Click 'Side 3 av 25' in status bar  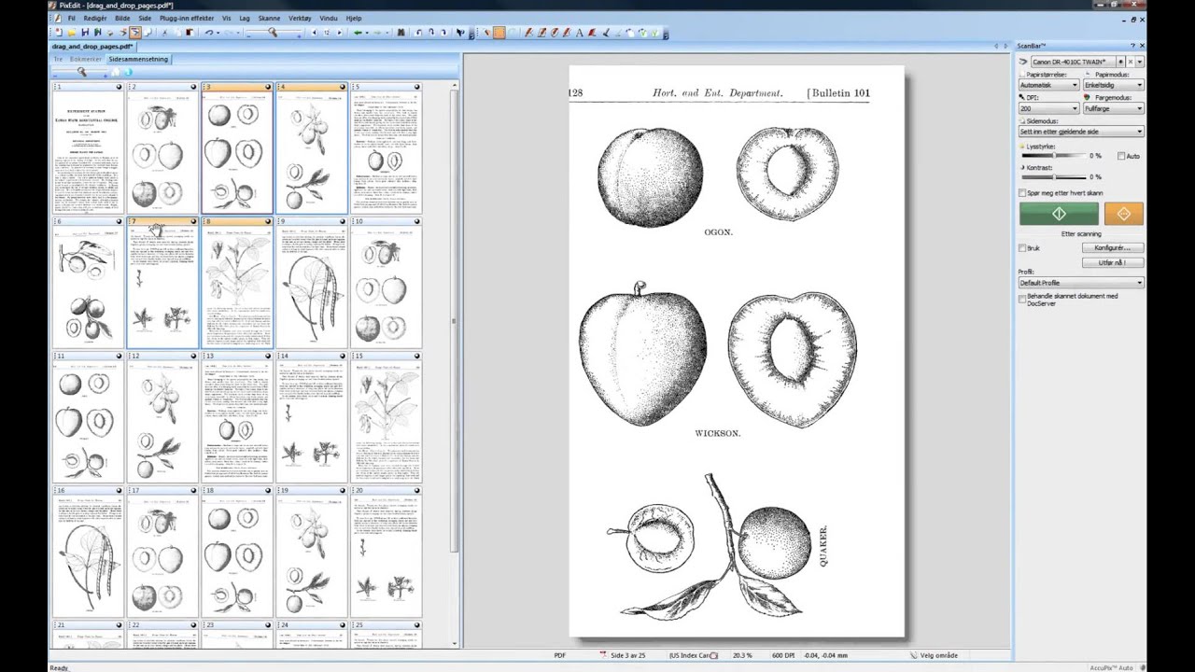click(x=627, y=655)
